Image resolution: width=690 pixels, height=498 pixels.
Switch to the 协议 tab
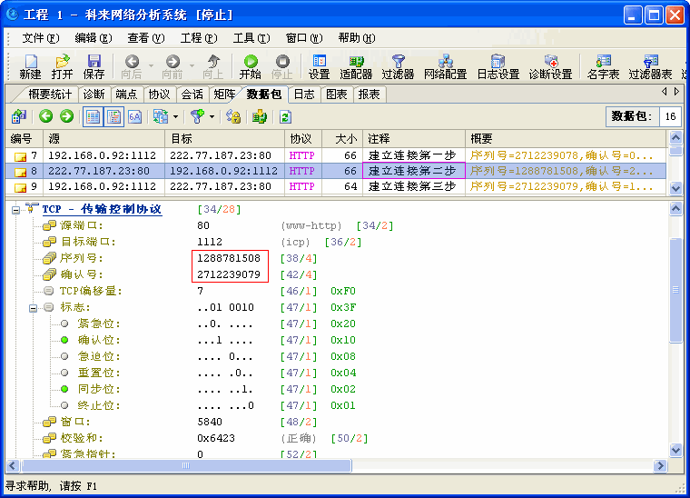click(159, 95)
